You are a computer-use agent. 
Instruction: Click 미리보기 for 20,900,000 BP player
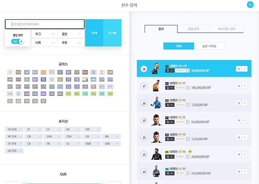click(180, 157)
